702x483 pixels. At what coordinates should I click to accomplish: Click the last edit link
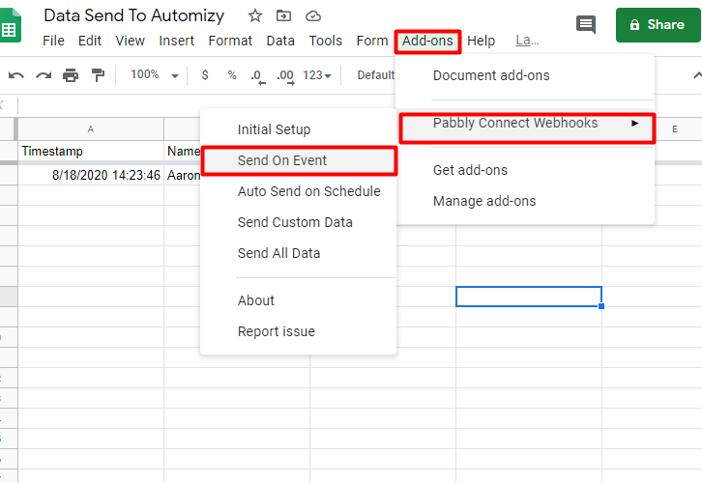click(527, 41)
